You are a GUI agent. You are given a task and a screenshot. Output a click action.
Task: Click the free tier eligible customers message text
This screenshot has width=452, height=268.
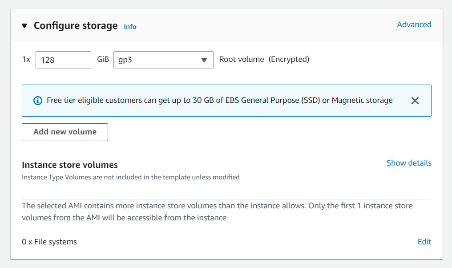[x=220, y=101]
